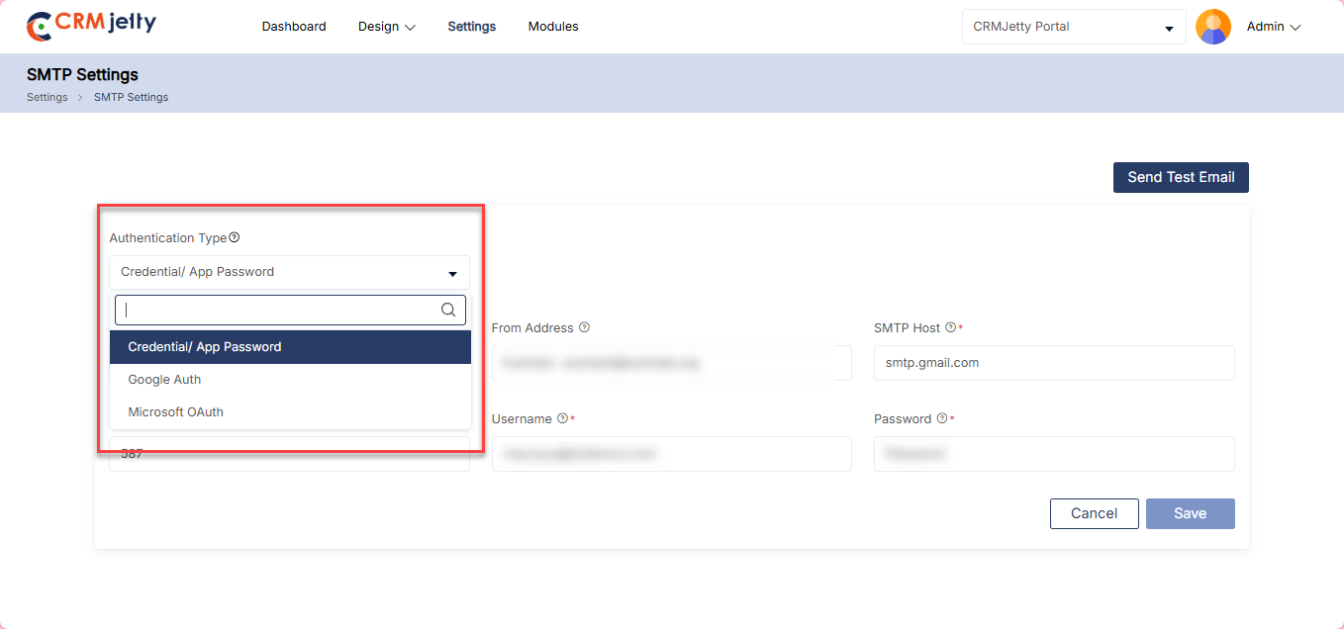Click the Username help icon

tap(562, 418)
